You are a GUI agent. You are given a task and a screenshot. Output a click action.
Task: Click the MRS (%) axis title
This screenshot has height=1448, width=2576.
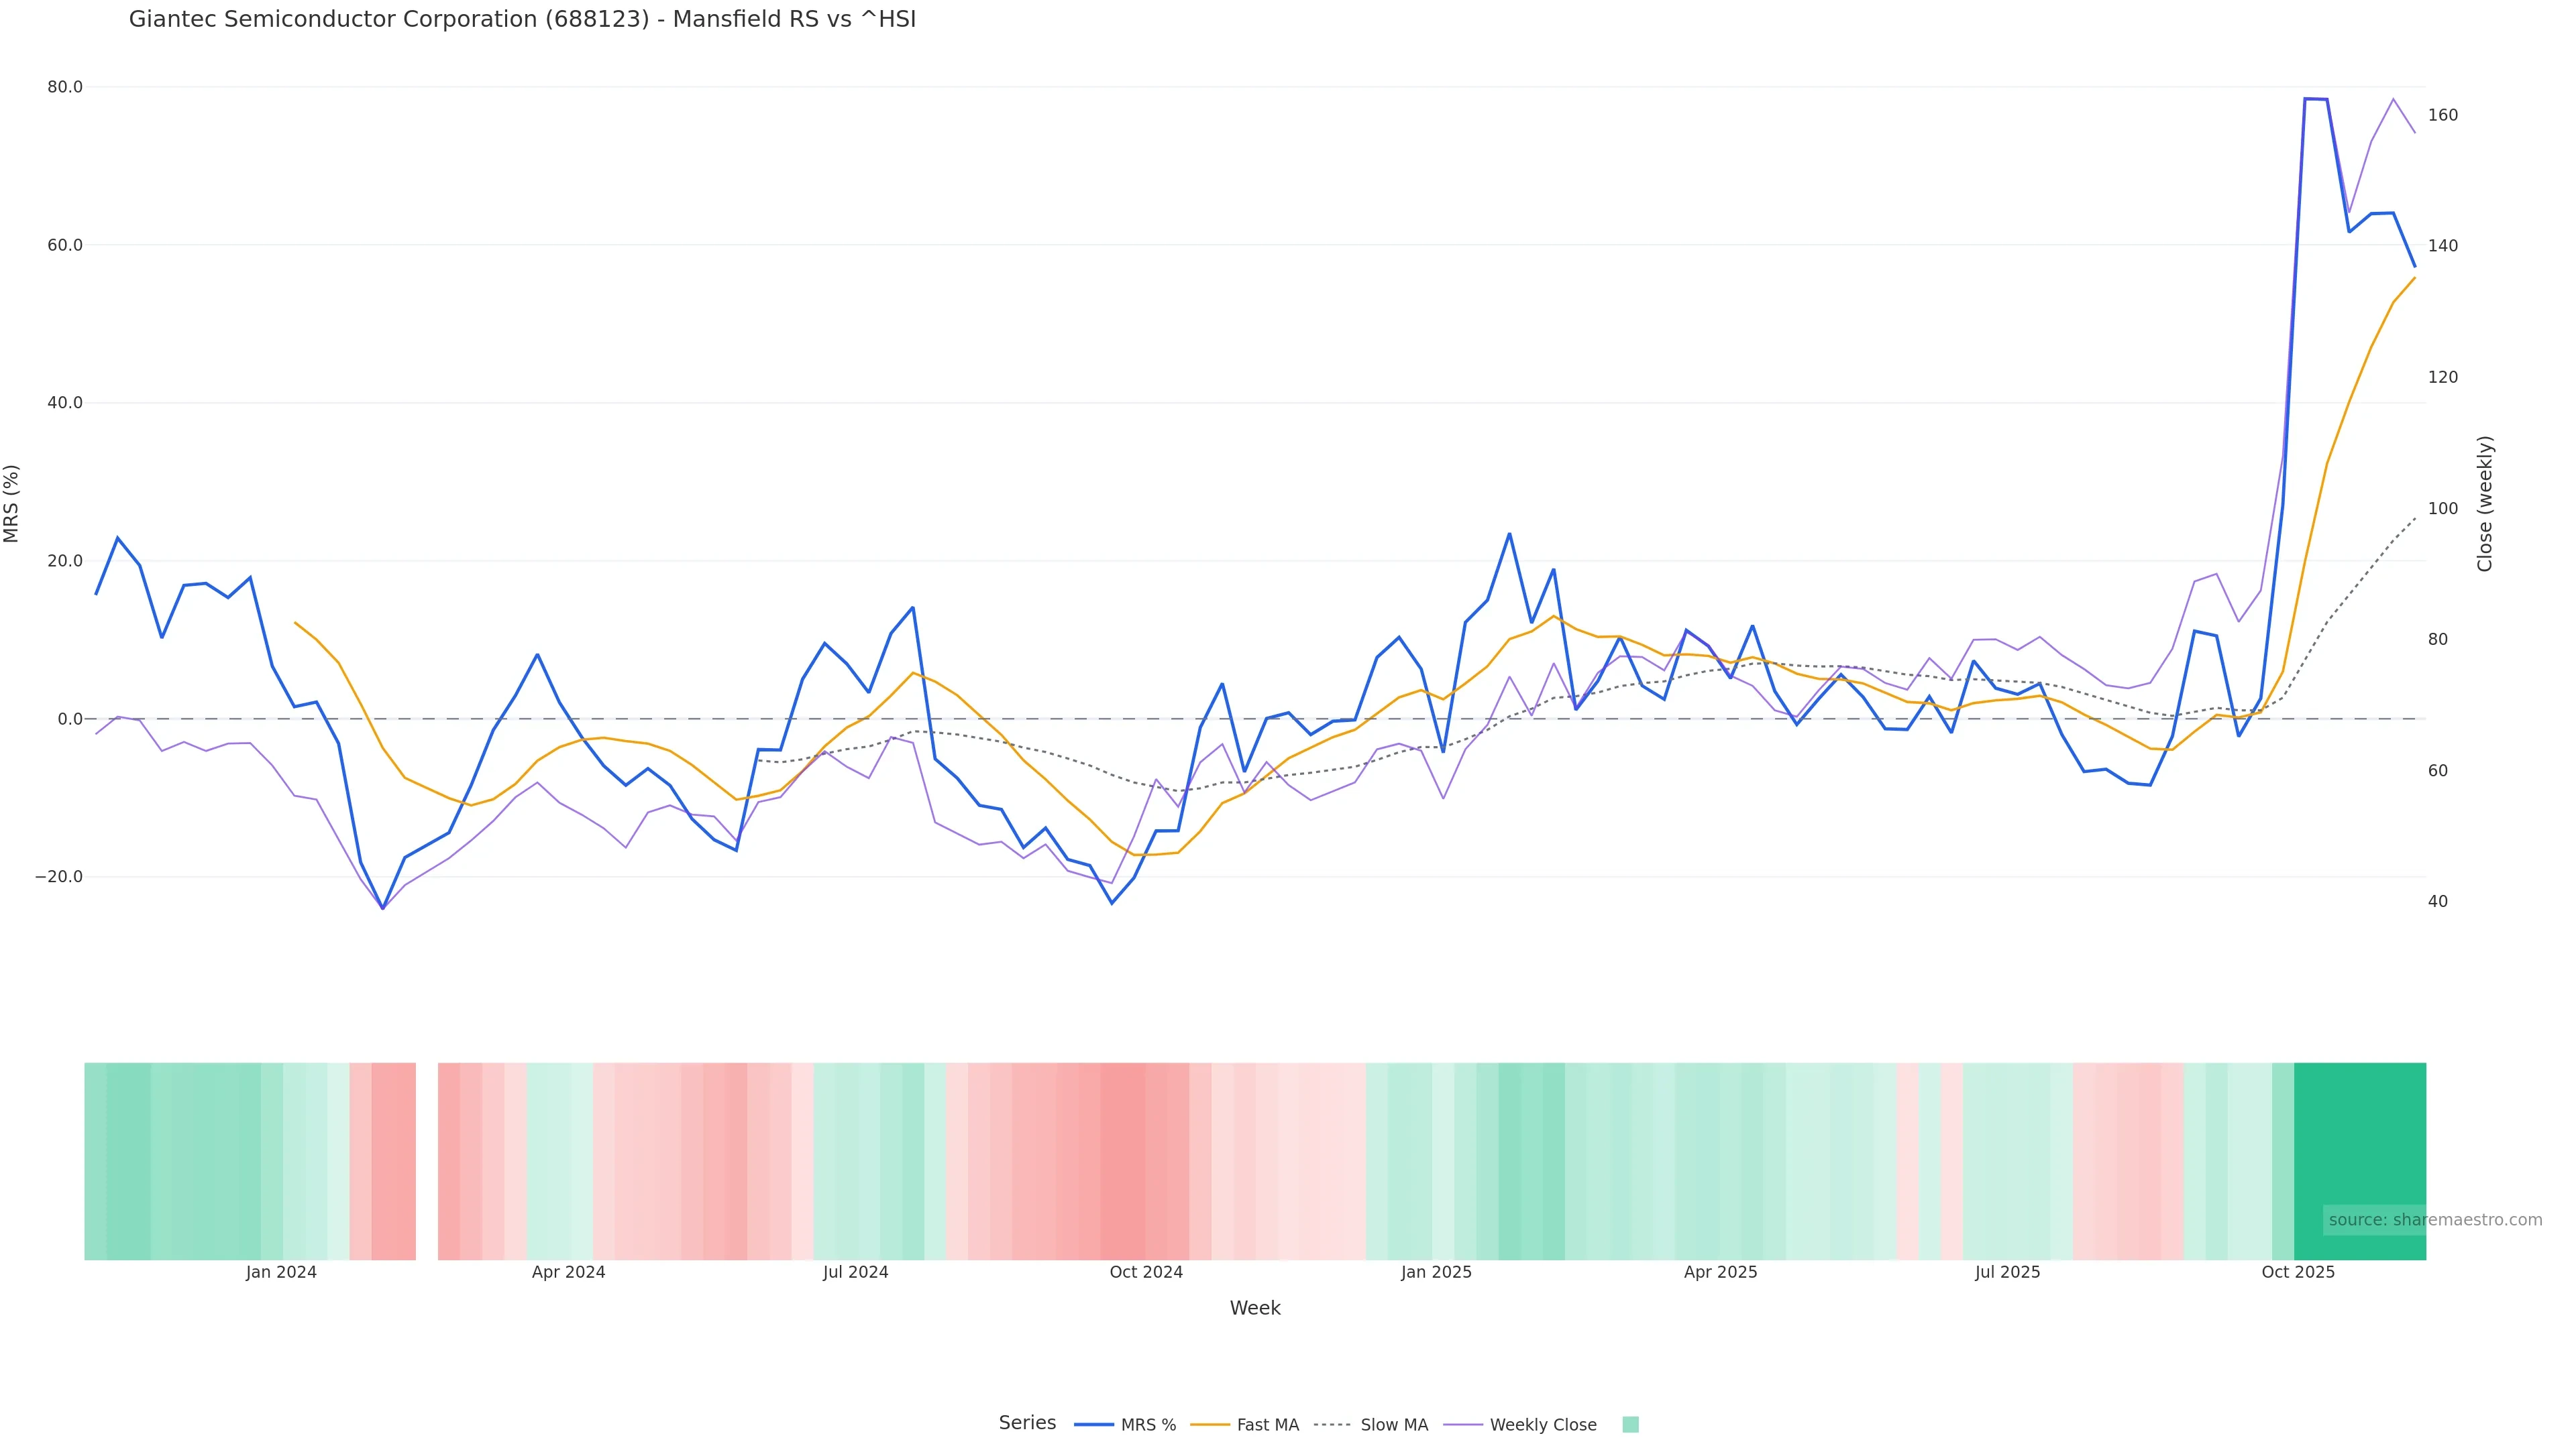[12, 503]
